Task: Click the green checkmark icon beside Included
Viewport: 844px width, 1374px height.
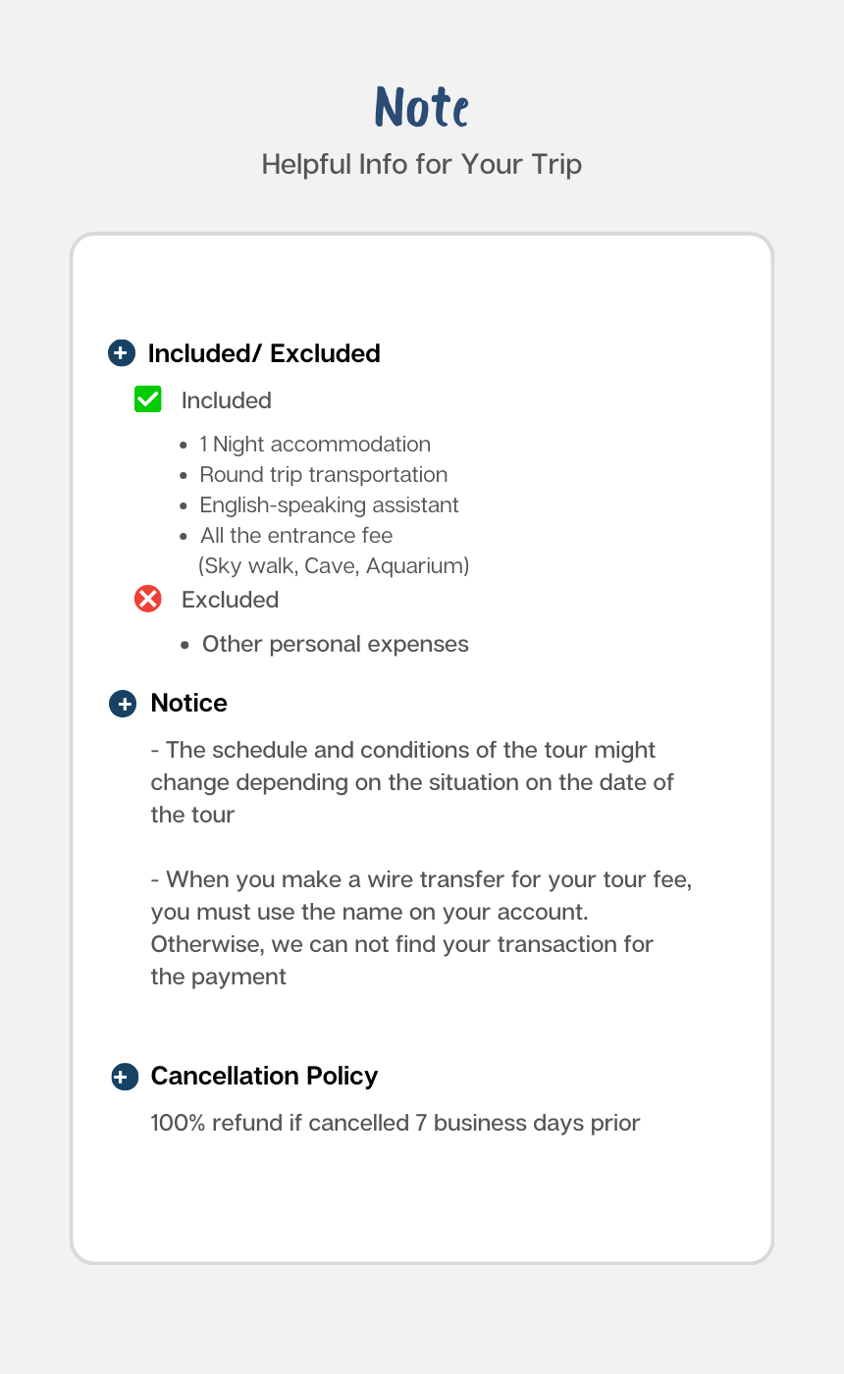Action: pyautogui.click(x=148, y=399)
